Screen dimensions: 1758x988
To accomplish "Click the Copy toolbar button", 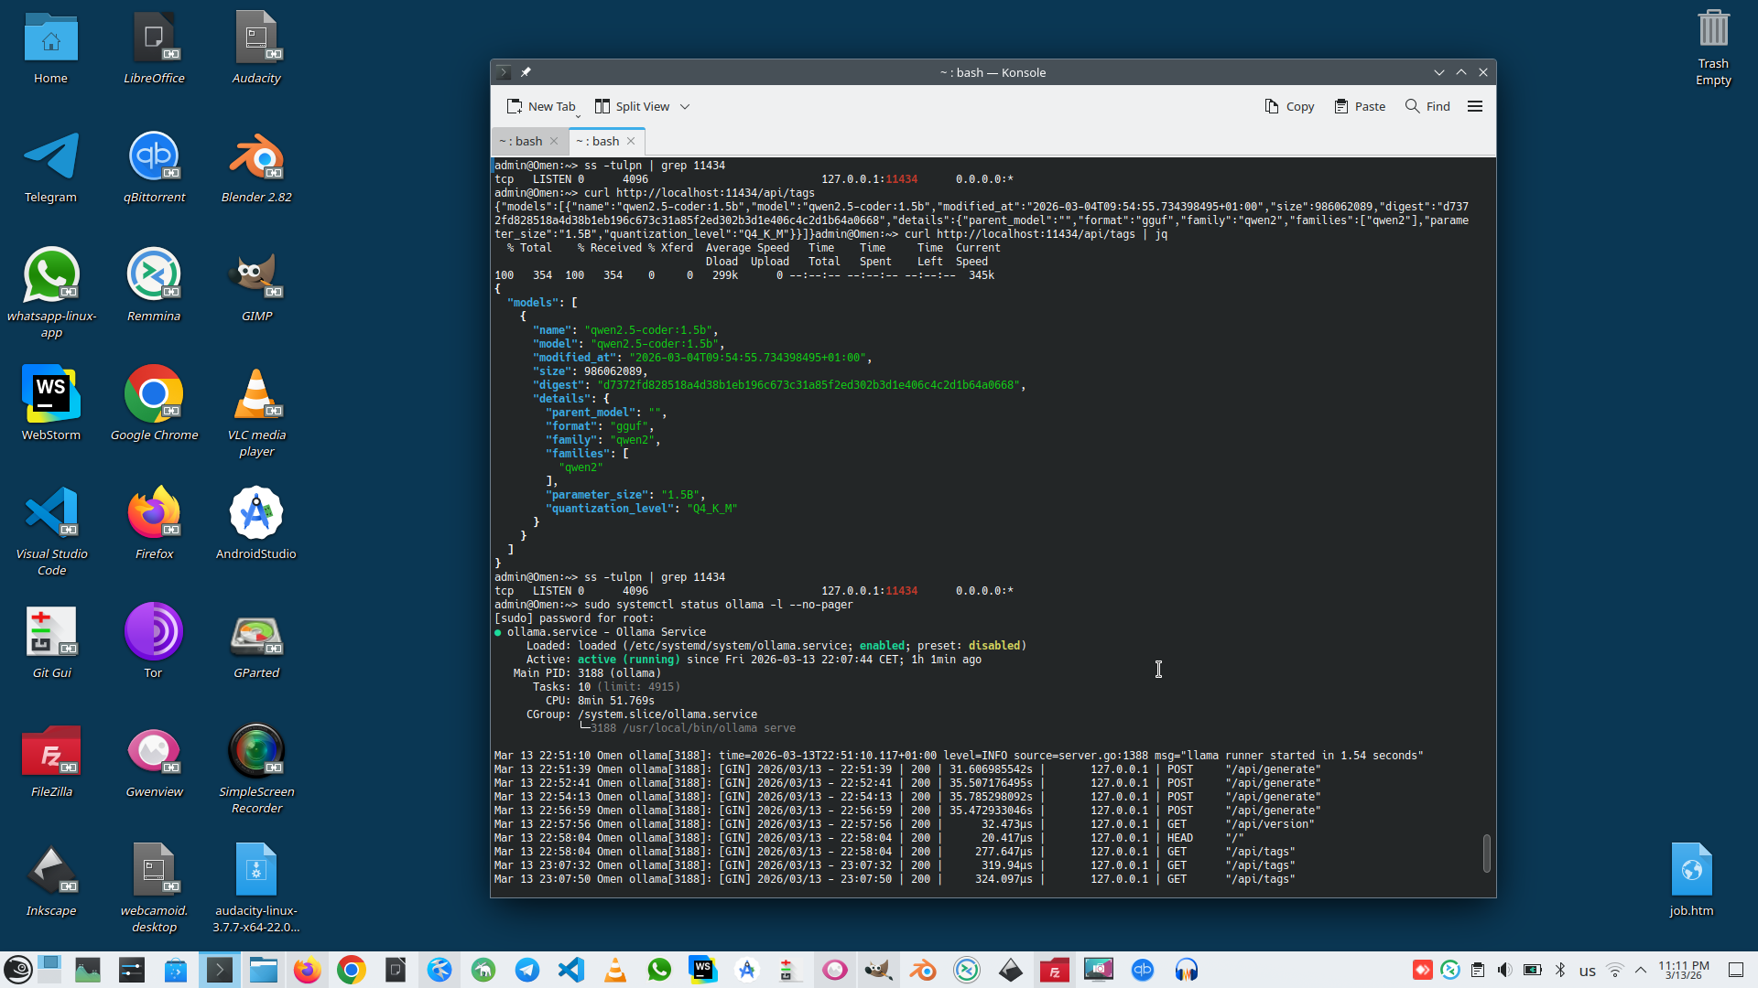I will pyautogui.click(x=1289, y=106).
